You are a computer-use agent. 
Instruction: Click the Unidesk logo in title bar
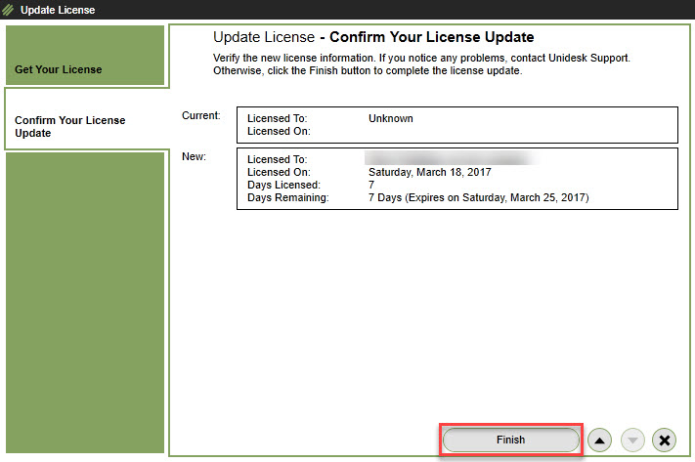pyautogui.click(x=9, y=10)
